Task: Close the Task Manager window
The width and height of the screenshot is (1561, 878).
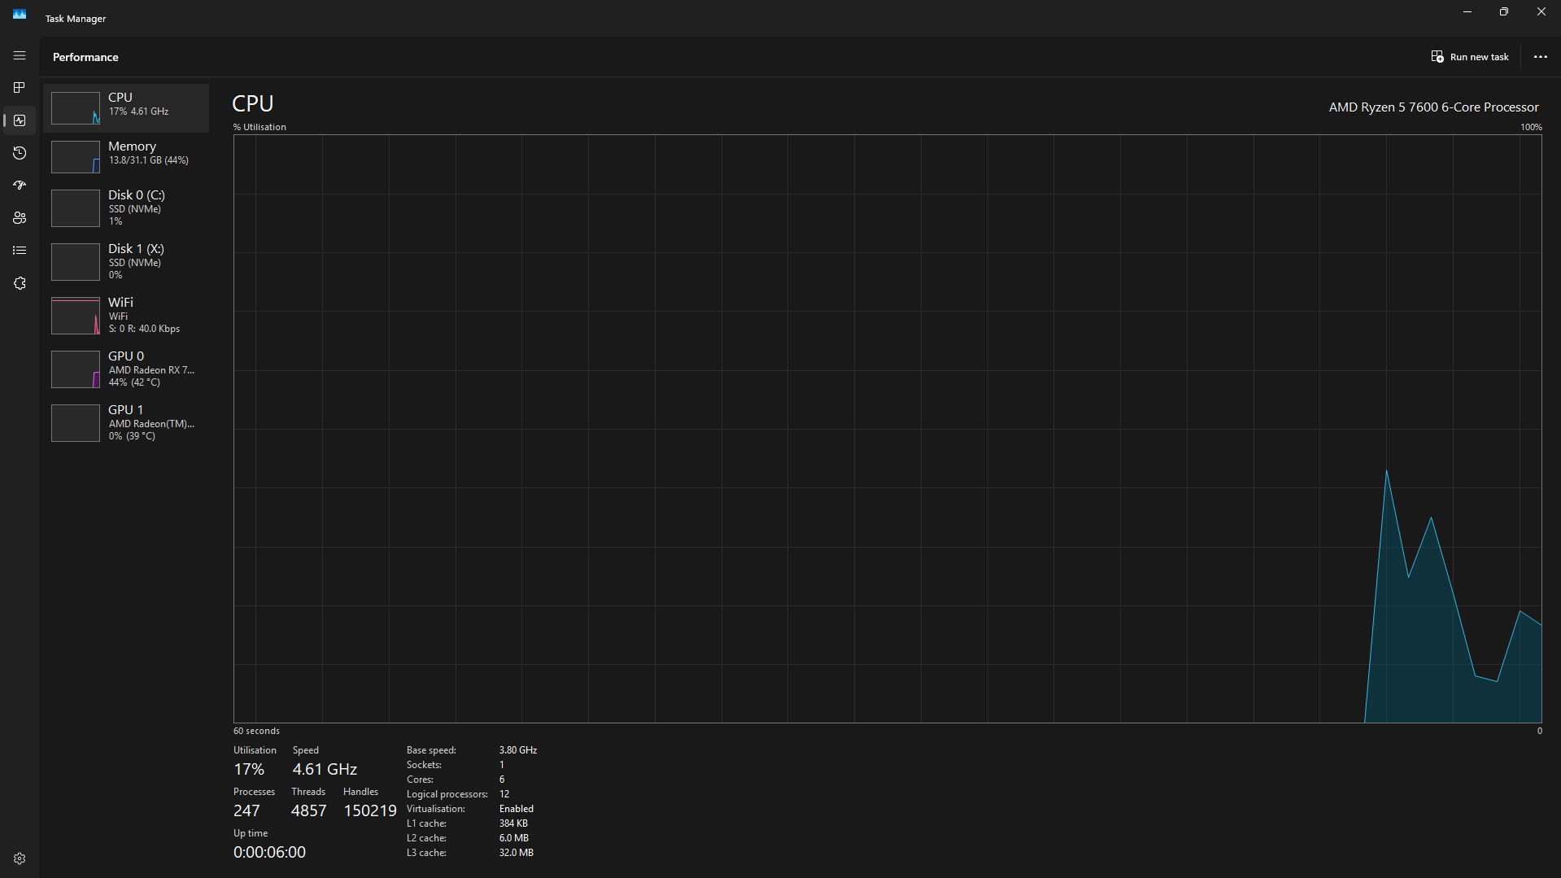Action: tap(1541, 12)
